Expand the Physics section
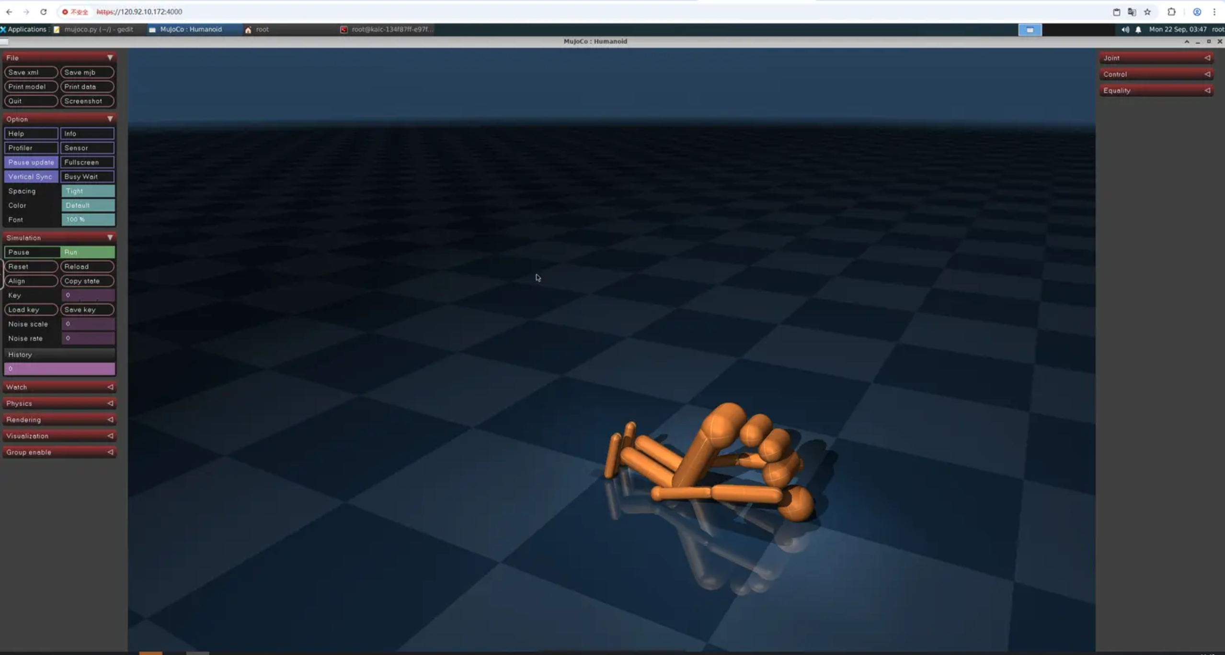Viewport: 1225px width, 655px height. [x=59, y=403]
